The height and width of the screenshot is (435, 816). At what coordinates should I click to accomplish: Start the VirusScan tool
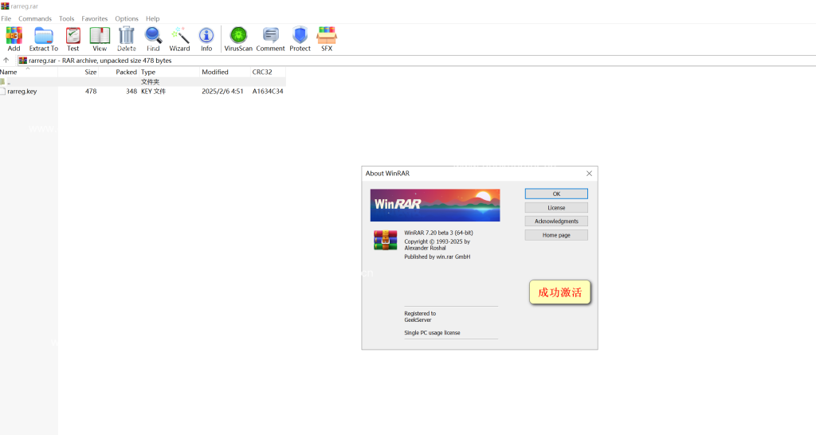[238, 37]
